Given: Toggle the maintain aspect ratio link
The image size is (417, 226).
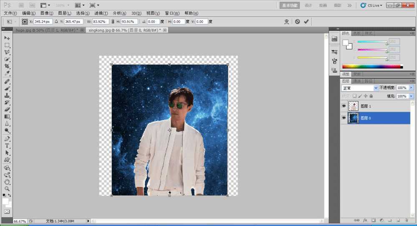Looking at the screenshot, I should point(113,21).
